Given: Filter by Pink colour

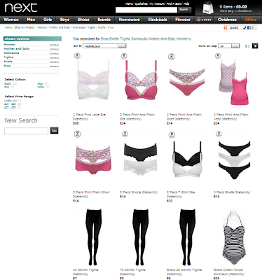Looking at the screenshot, I should click(6, 87).
